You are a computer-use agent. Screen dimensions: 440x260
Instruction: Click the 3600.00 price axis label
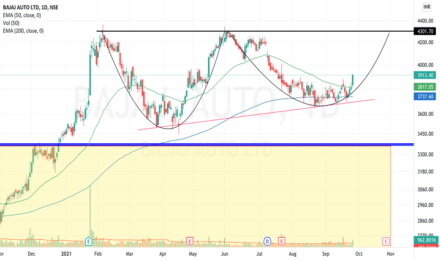(x=425, y=114)
